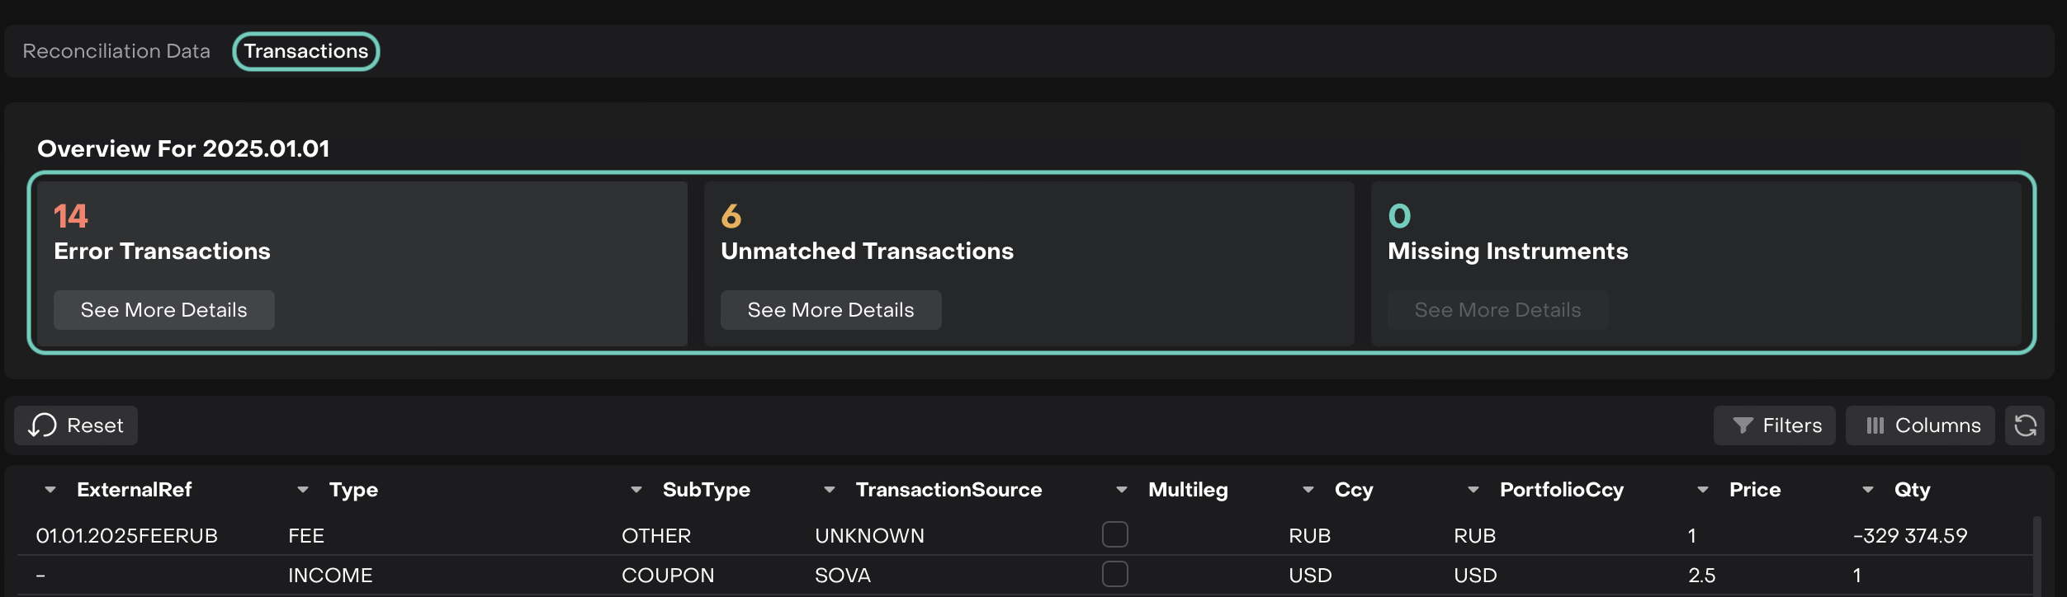See more details for Error Transactions

click(164, 310)
